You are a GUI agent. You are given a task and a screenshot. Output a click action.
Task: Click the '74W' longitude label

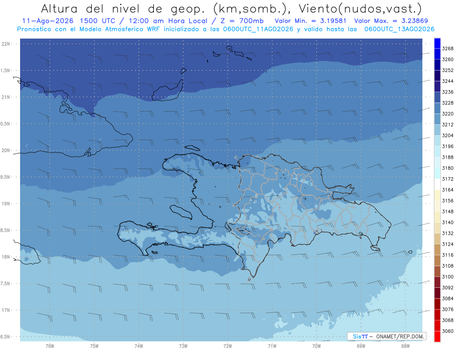pos(139,346)
